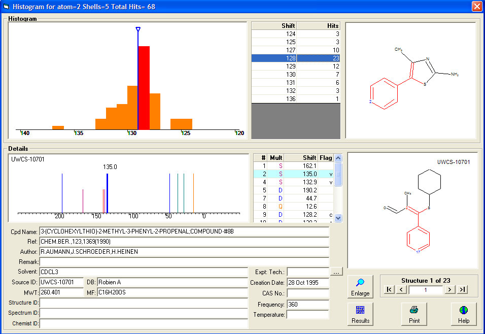This screenshot has width=485, height=334.
Task: Advance to the next structure
Action: (x=449, y=289)
